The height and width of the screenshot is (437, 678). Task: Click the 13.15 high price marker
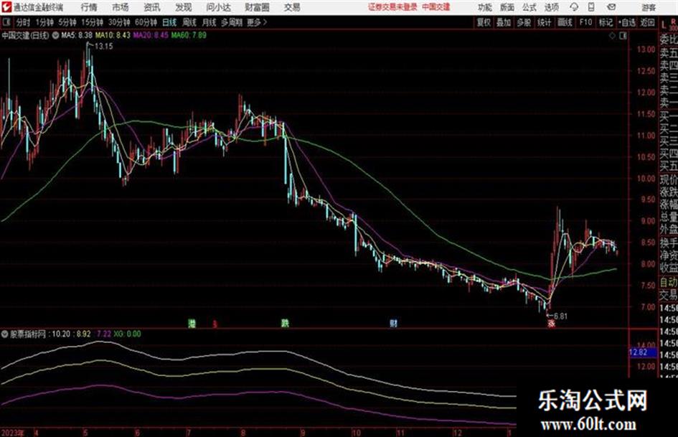(x=103, y=47)
